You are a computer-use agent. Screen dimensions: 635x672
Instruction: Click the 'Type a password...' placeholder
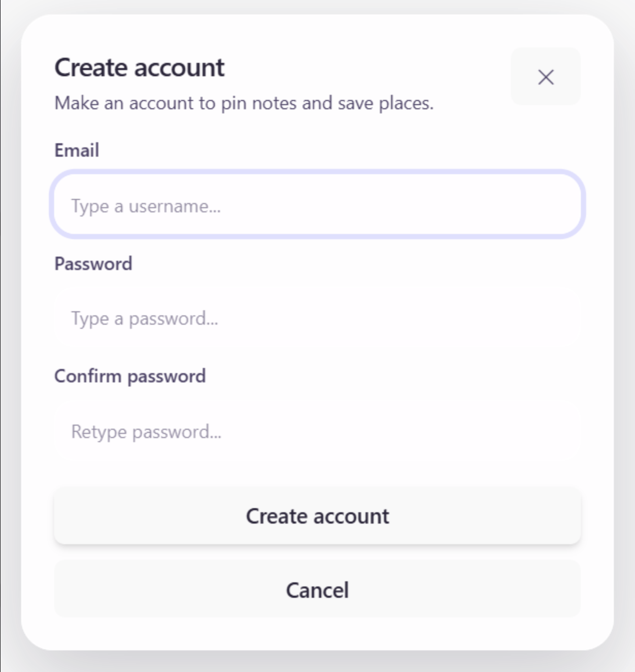pyautogui.click(x=145, y=318)
